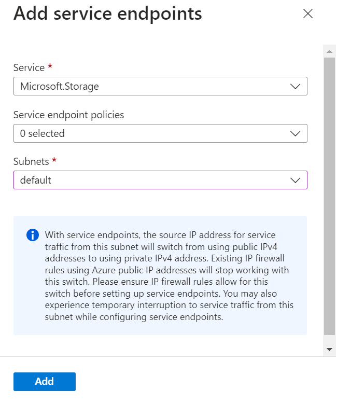The width and height of the screenshot is (337, 403).
Task: Expand the Service dropdown chevron
Action: [296, 87]
